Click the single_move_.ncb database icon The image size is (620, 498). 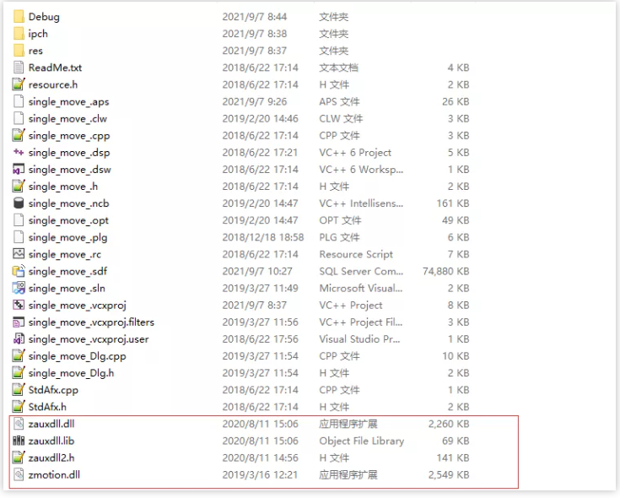pyautogui.click(x=19, y=203)
